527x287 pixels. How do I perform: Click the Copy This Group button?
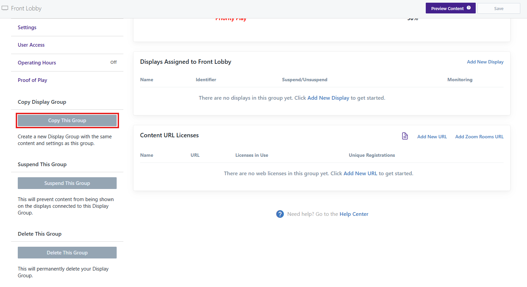click(x=67, y=121)
